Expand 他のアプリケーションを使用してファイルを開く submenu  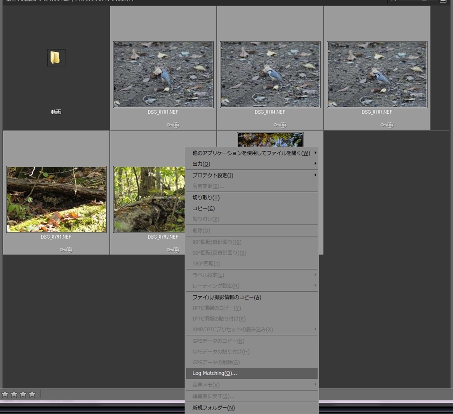(251, 153)
